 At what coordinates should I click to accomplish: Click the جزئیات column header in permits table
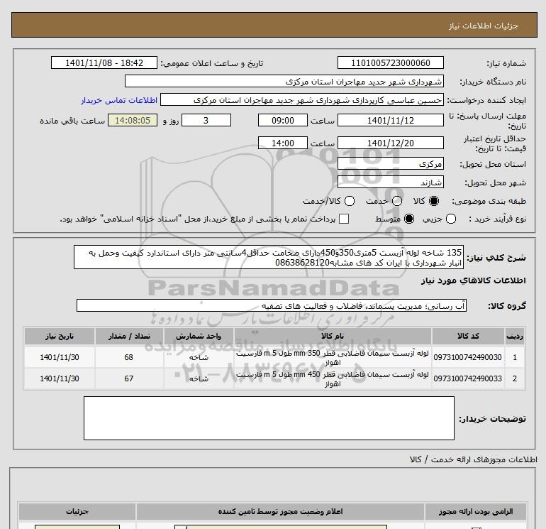coord(77,511)
